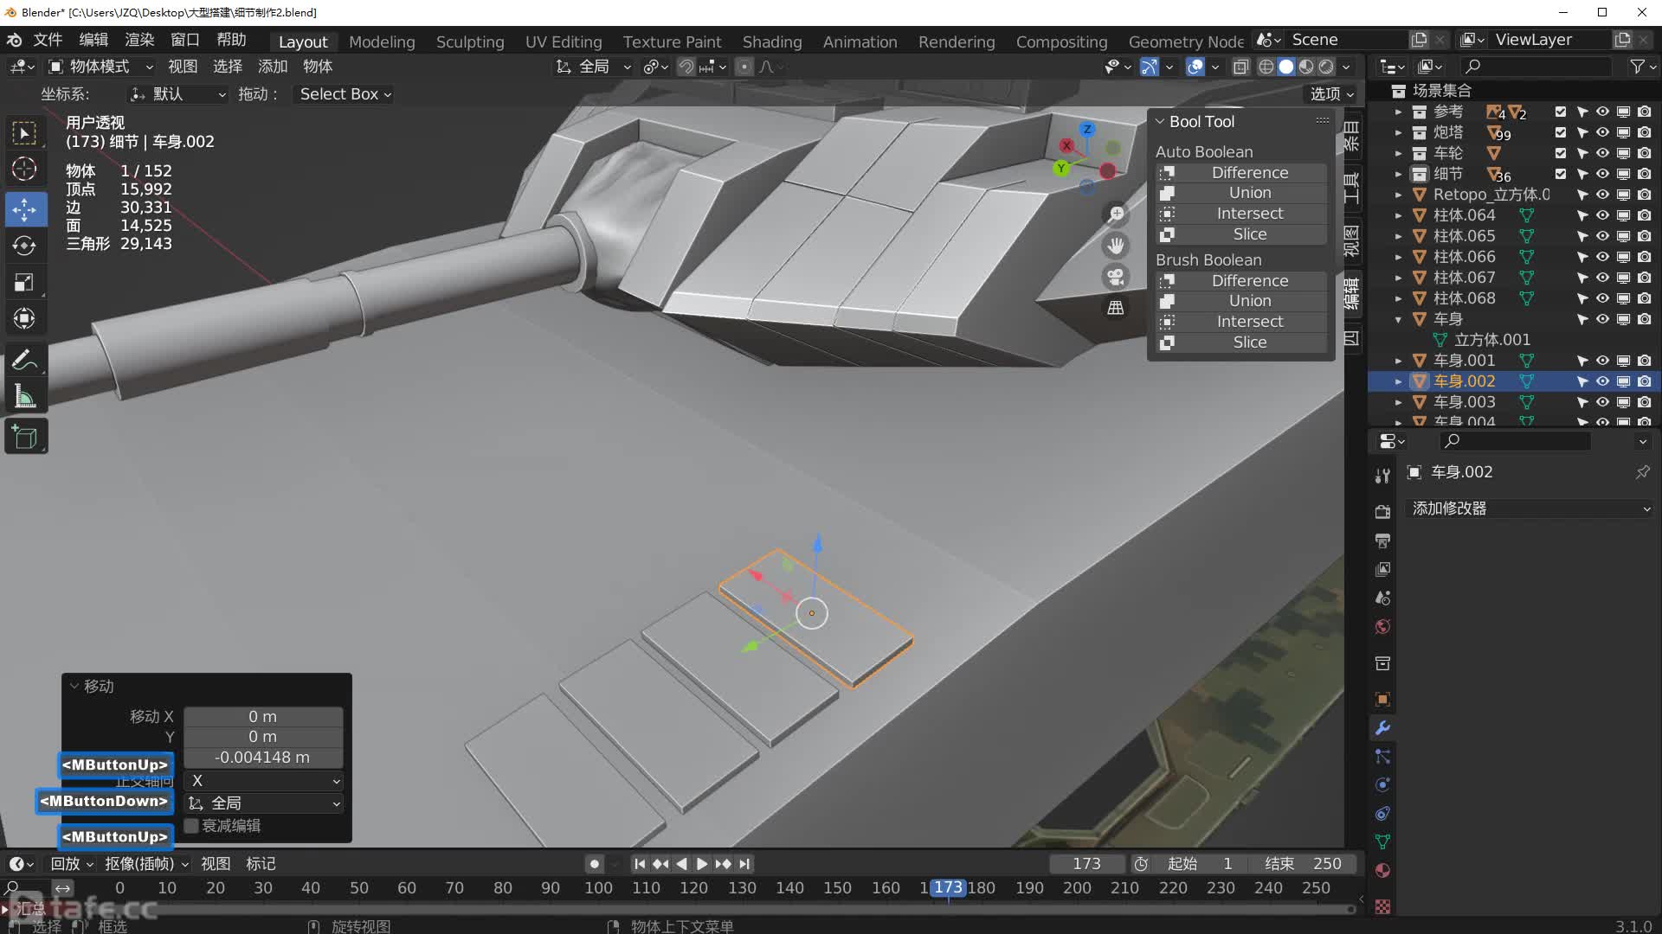Open the 添加修改器 dropdown
The height and width of the screenshot is (934, 1662).
coord(1530,509)
